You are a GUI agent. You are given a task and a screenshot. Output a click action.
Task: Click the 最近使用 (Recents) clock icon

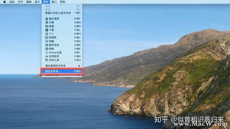(x=47, y=19)
